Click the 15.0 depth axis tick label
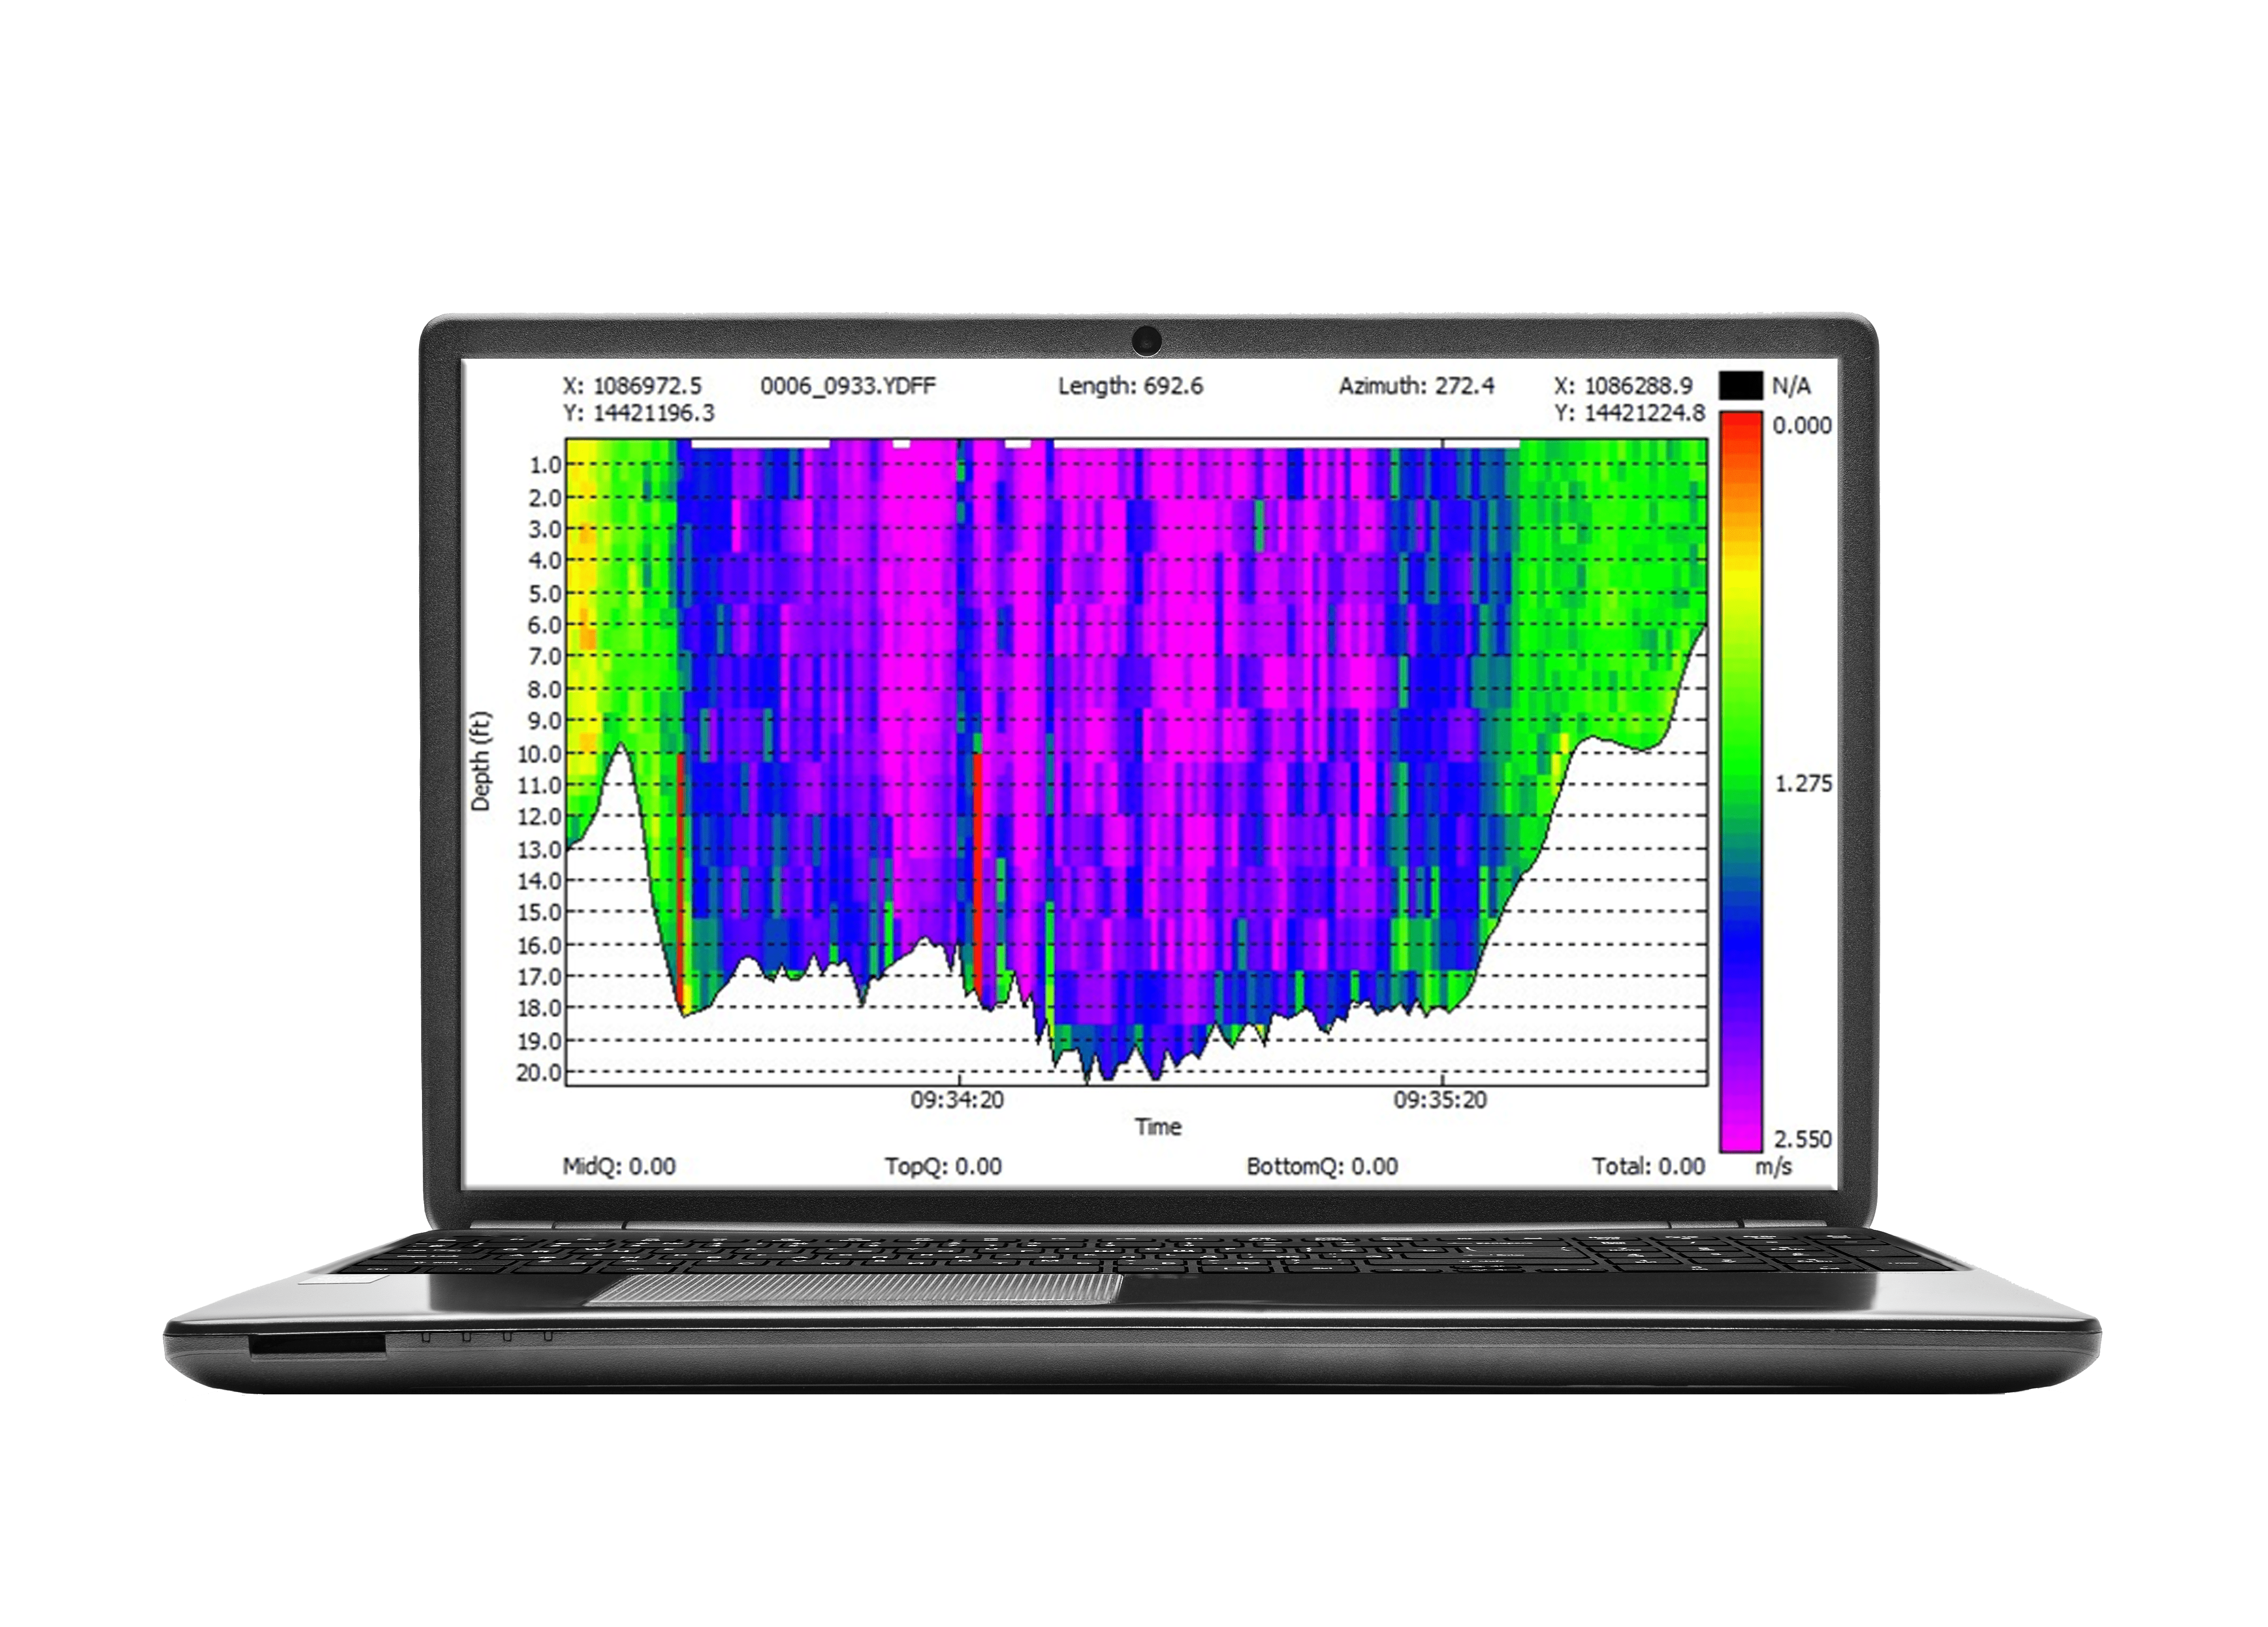 point(539,911)
